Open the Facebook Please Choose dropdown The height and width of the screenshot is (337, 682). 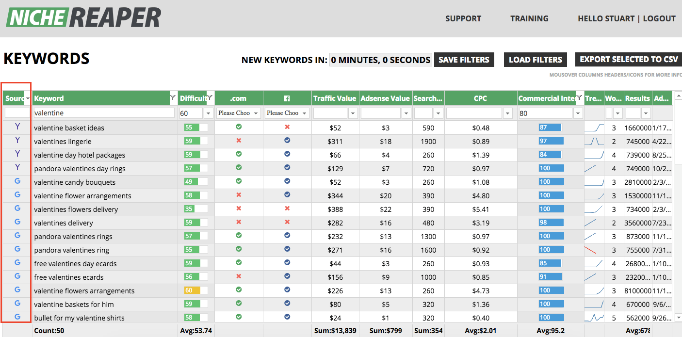[287, 113]
